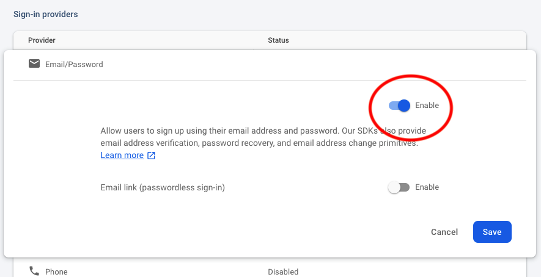Click the Status column header
Screen dimensions: 541x277
click(278, 40)
